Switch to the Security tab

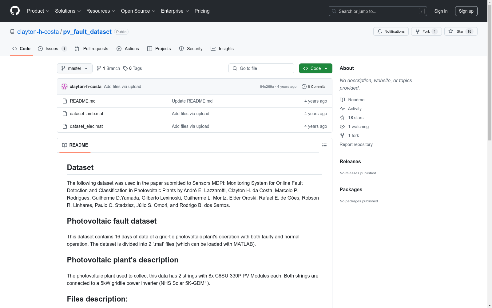191,49
